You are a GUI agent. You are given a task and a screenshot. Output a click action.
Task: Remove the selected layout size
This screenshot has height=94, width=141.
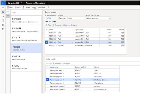57,25
